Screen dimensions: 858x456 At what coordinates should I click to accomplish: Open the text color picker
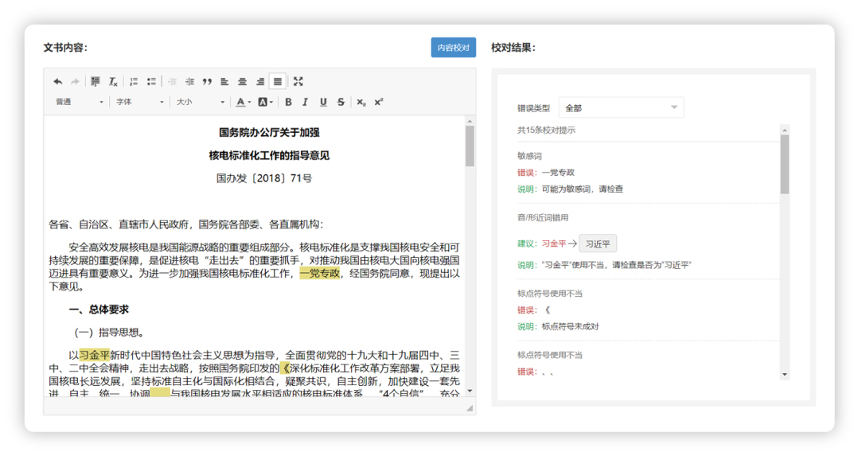243,102
